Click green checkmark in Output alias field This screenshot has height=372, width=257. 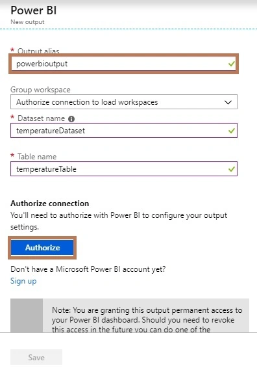coord(232,64)
